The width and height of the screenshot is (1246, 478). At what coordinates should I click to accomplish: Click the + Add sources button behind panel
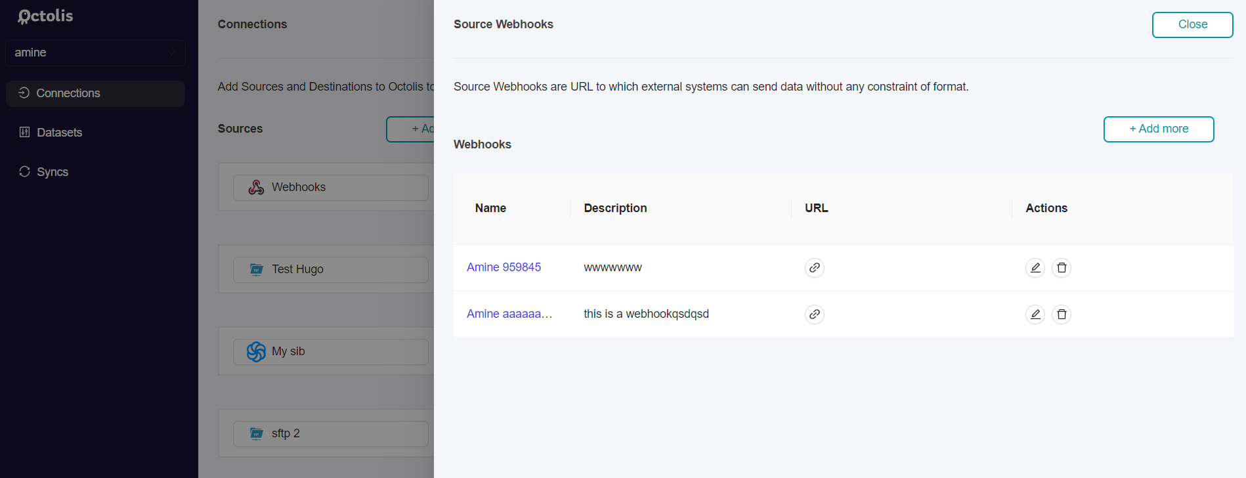click(410, 129)
